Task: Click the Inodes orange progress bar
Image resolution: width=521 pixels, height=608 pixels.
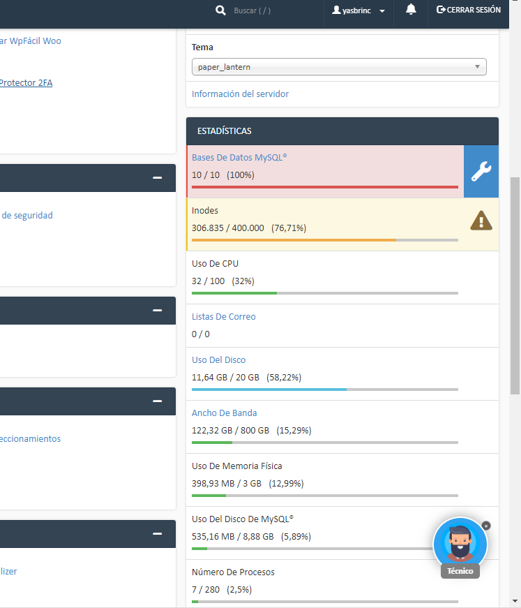Action: pyautogui.click(x=324, y=240)
